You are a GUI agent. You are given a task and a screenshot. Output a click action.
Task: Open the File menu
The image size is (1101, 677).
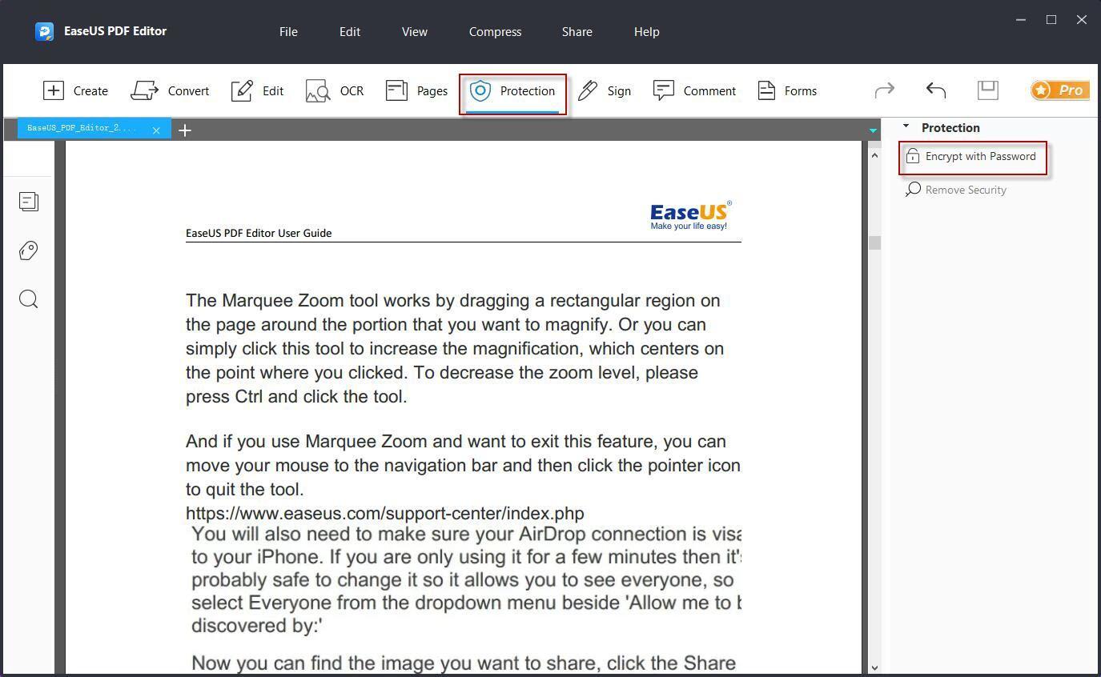point(288,32)
